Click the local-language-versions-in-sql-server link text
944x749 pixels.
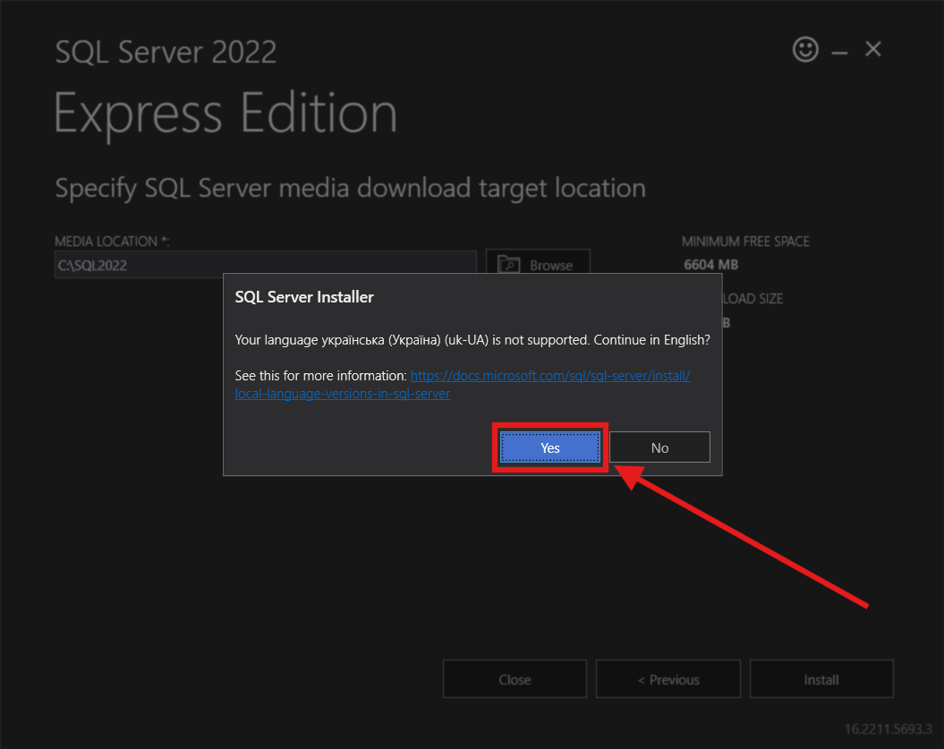342,394
